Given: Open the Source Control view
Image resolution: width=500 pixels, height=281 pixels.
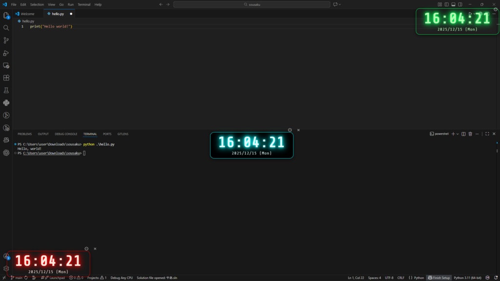Looking at the screenshot, I should tap(6, 40).
